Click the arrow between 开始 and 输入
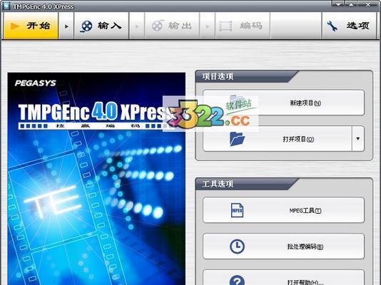Image resolution: width=381 pixels, height=285 pixels. 66,26
